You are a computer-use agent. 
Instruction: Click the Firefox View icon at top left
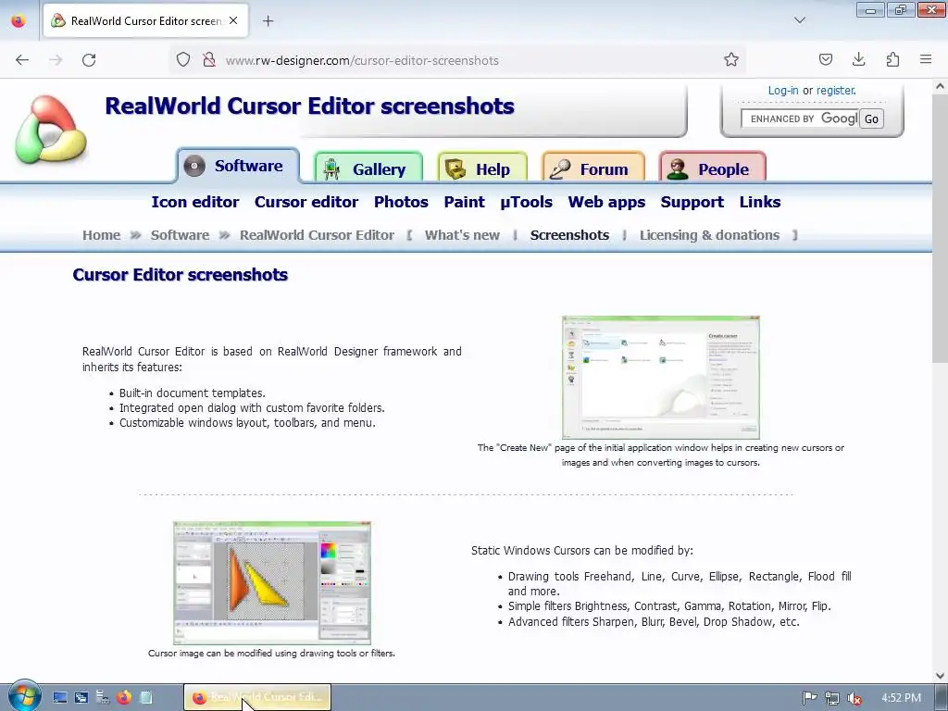click(19, 21)
